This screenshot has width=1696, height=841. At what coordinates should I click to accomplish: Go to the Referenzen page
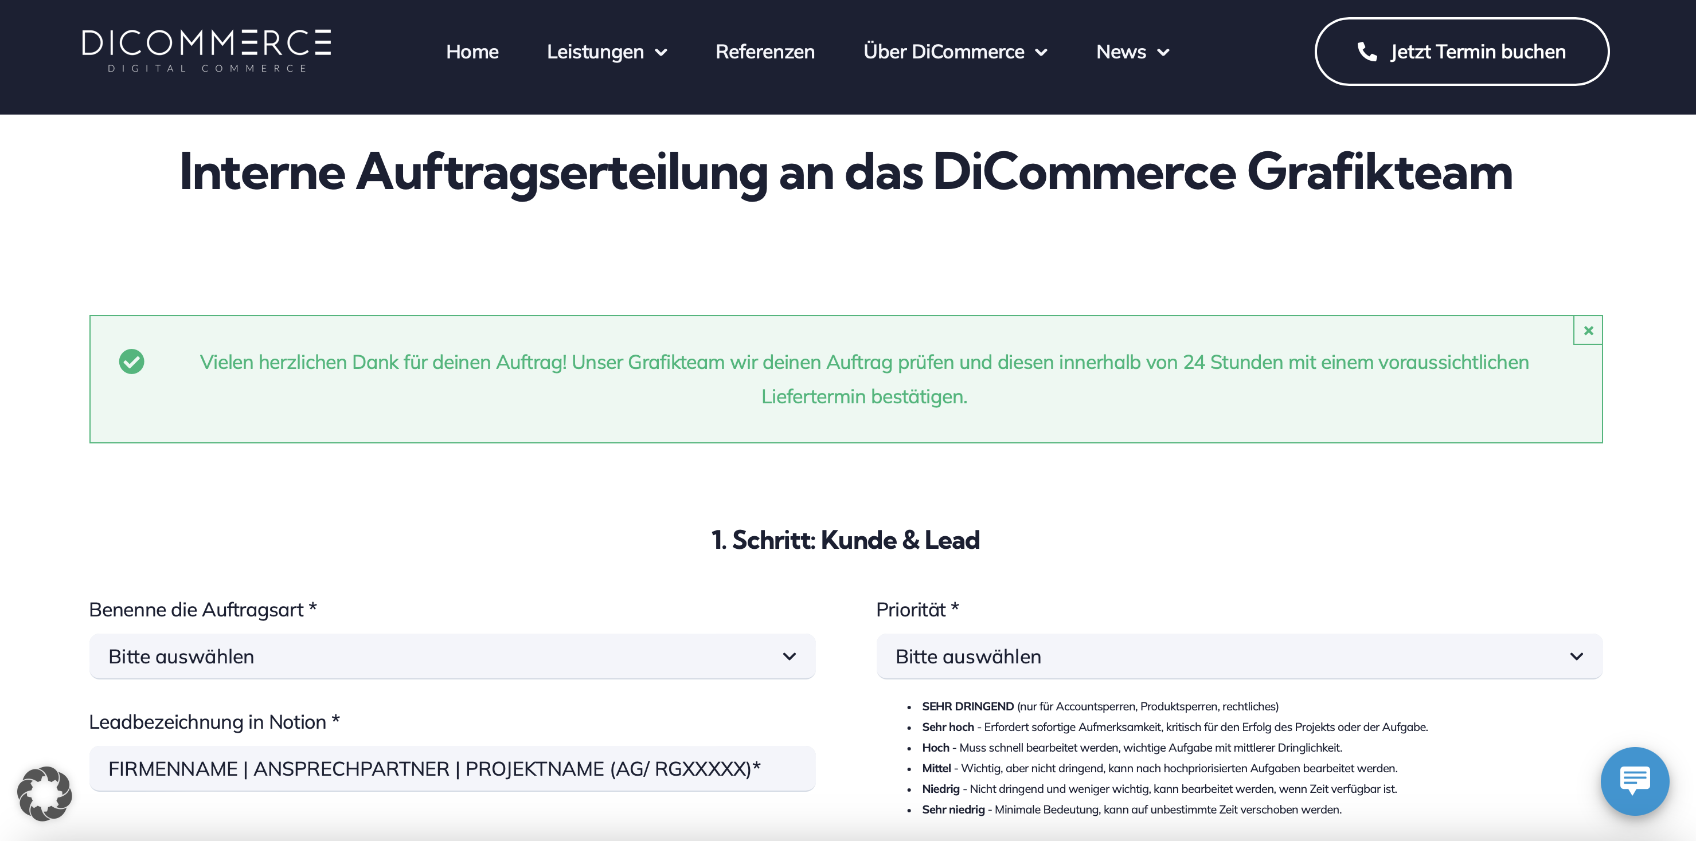[x=765, y=52]
